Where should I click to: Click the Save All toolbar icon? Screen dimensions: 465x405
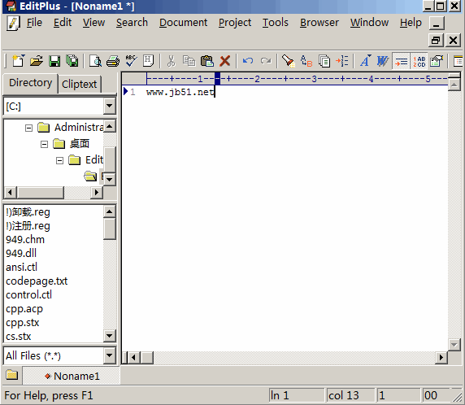click(x=72, y=61)
